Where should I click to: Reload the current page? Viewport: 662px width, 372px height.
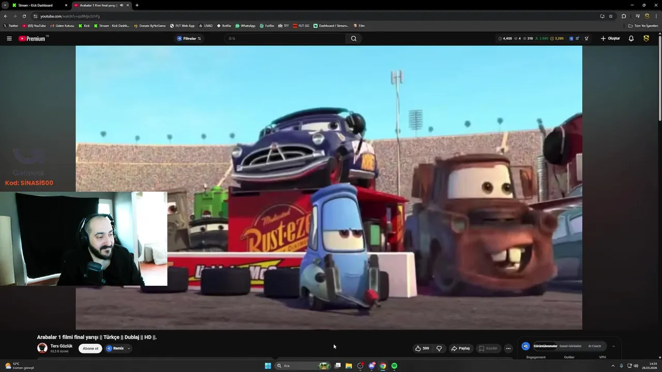point(24,16)
